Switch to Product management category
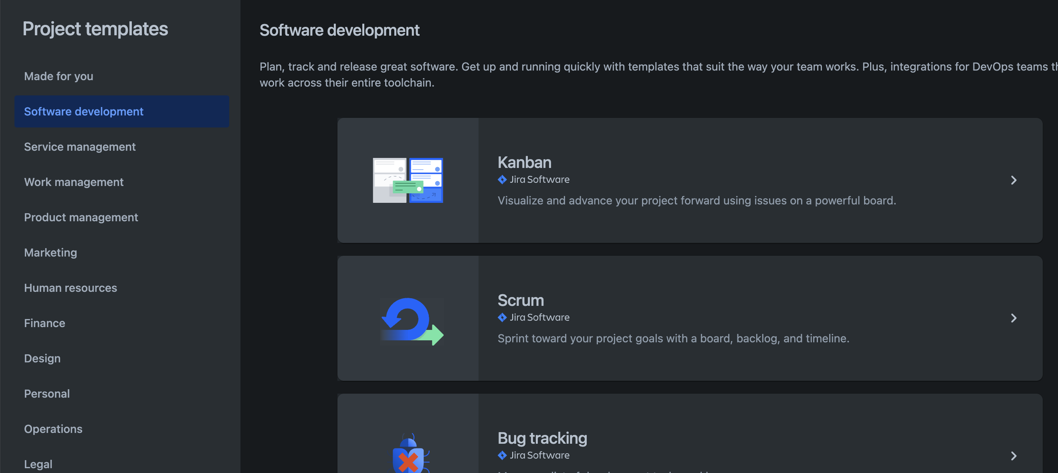 (x=81, y=217)
